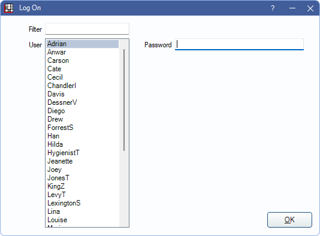Click the Open Dental app icon in title bar
320x236 pixels.
[9, 8]
